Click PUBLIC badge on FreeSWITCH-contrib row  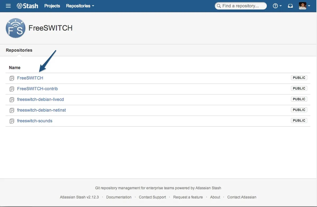click(x=299, y=88)
